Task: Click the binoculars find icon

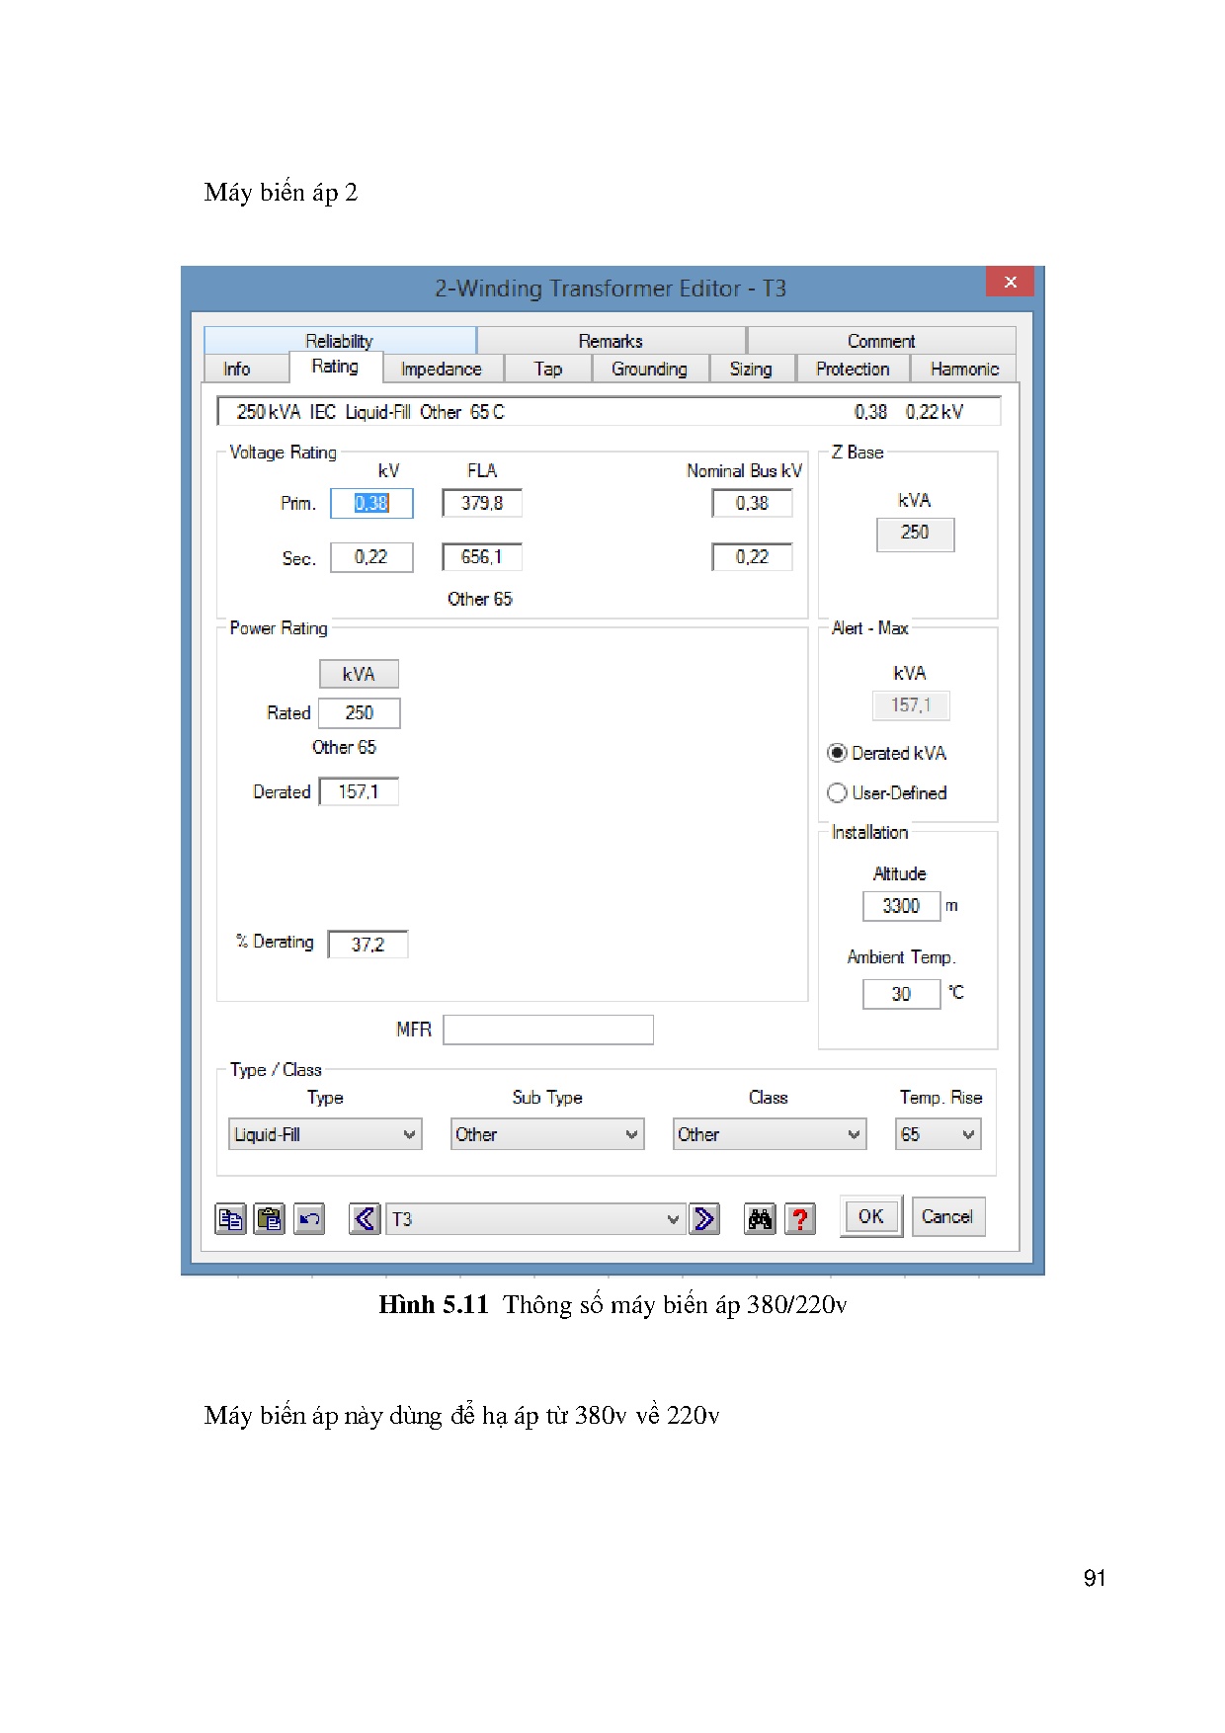Action: click(760, 1219)
